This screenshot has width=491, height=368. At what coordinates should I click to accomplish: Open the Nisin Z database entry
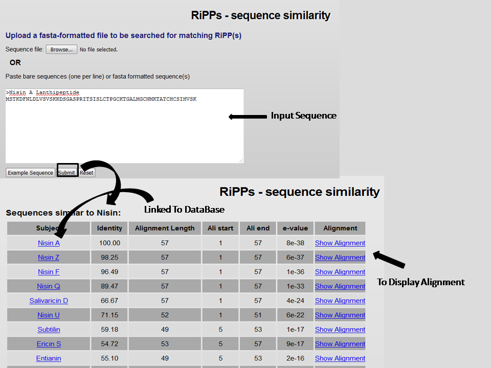[49, 257]
